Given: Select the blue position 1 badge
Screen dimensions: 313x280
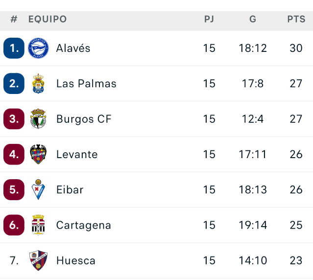Looking at the screenshot, I should click(x=14, y=48).
